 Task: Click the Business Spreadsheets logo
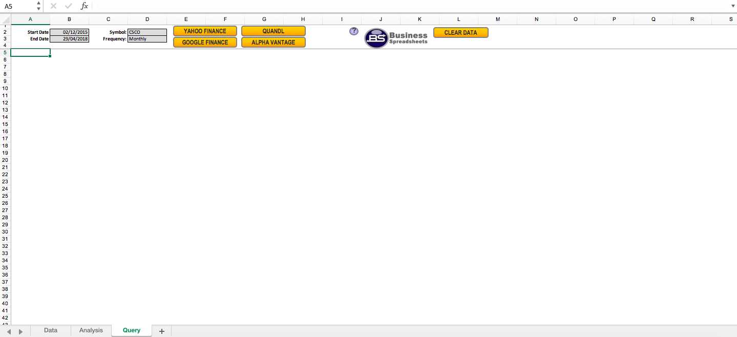[x=396, y=38]
